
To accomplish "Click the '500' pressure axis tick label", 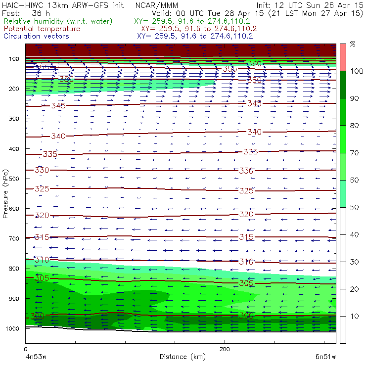I will 14,179.
